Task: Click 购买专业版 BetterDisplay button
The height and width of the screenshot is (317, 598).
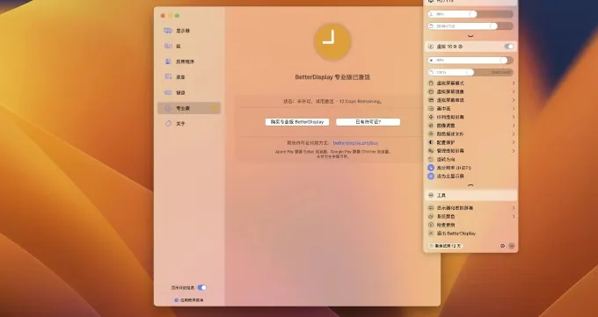Action: pyautogui.click(x=297, y=122)
